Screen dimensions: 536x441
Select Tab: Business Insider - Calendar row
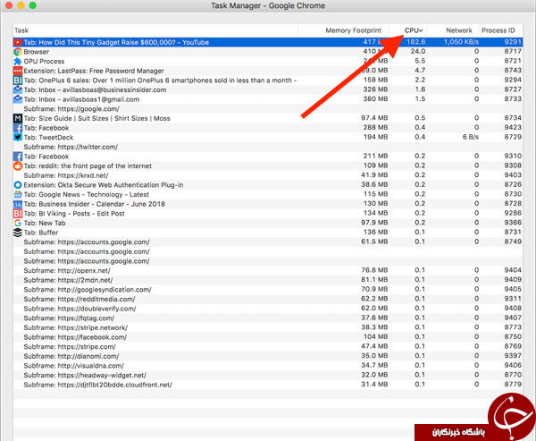tap(268, 204)
